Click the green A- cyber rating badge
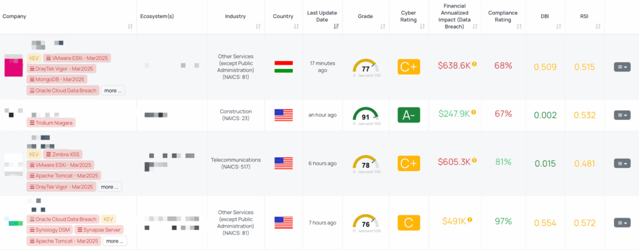The height and width of the screenshot is (250, 639). [x=409, y=114]
